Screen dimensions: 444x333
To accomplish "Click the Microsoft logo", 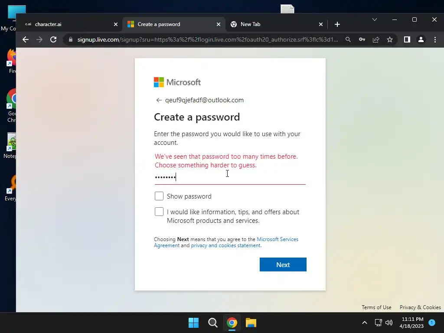I will point(177,82).
